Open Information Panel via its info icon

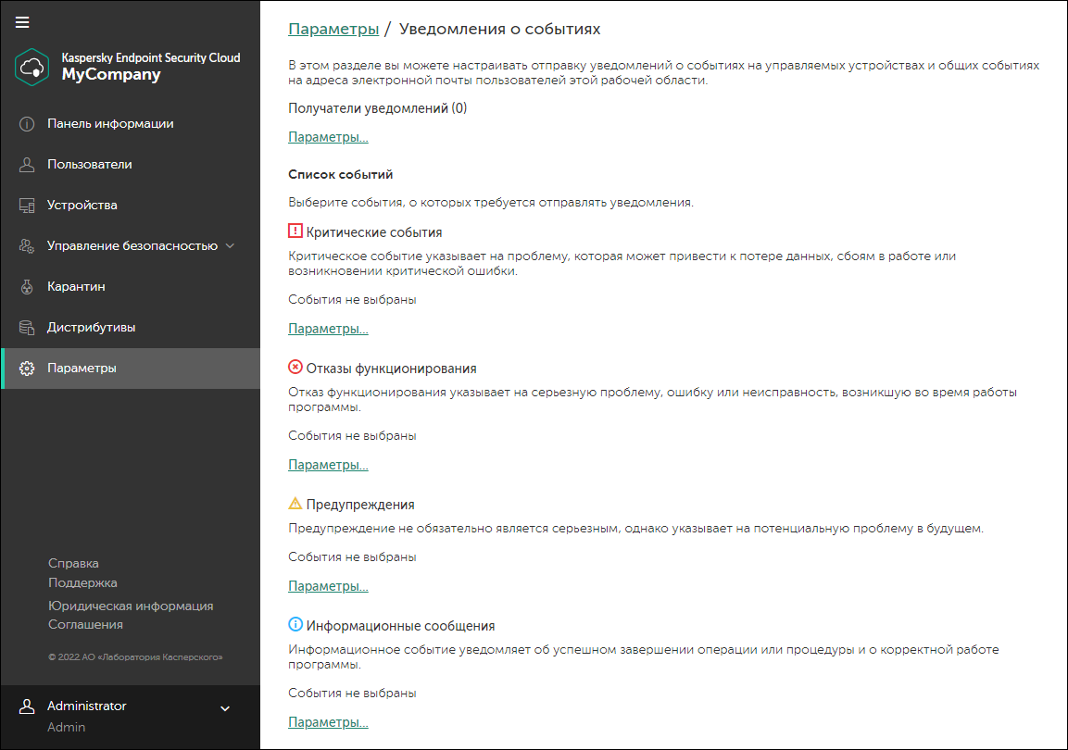[x=27, y=124]
